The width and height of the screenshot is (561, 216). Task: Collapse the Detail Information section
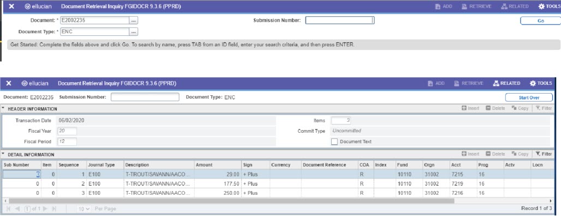3,155
